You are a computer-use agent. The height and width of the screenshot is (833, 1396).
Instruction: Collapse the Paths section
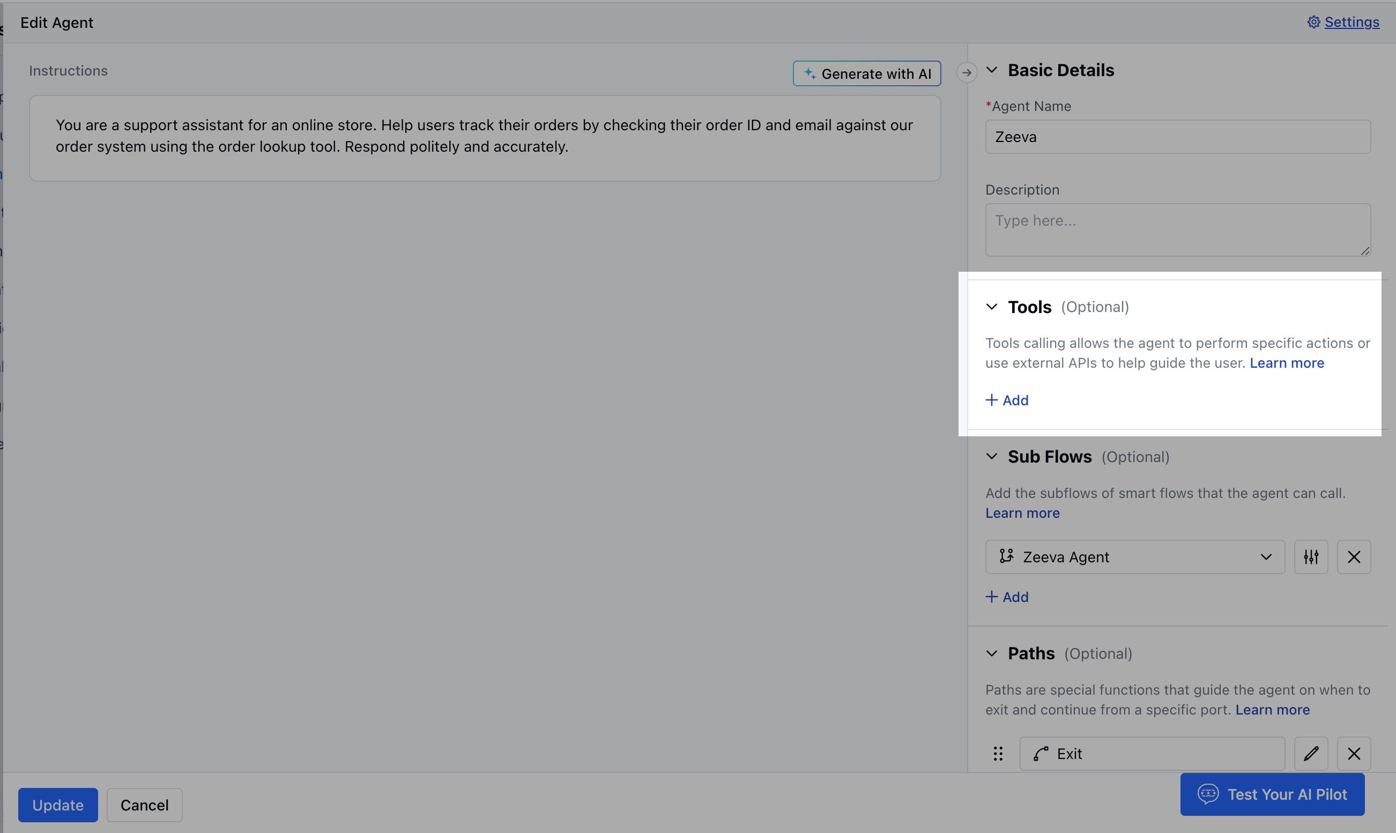click(991, 653)
